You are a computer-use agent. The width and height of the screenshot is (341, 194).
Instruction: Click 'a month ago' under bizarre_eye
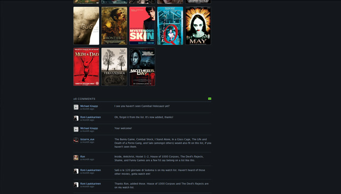click(x=87, y=142)
